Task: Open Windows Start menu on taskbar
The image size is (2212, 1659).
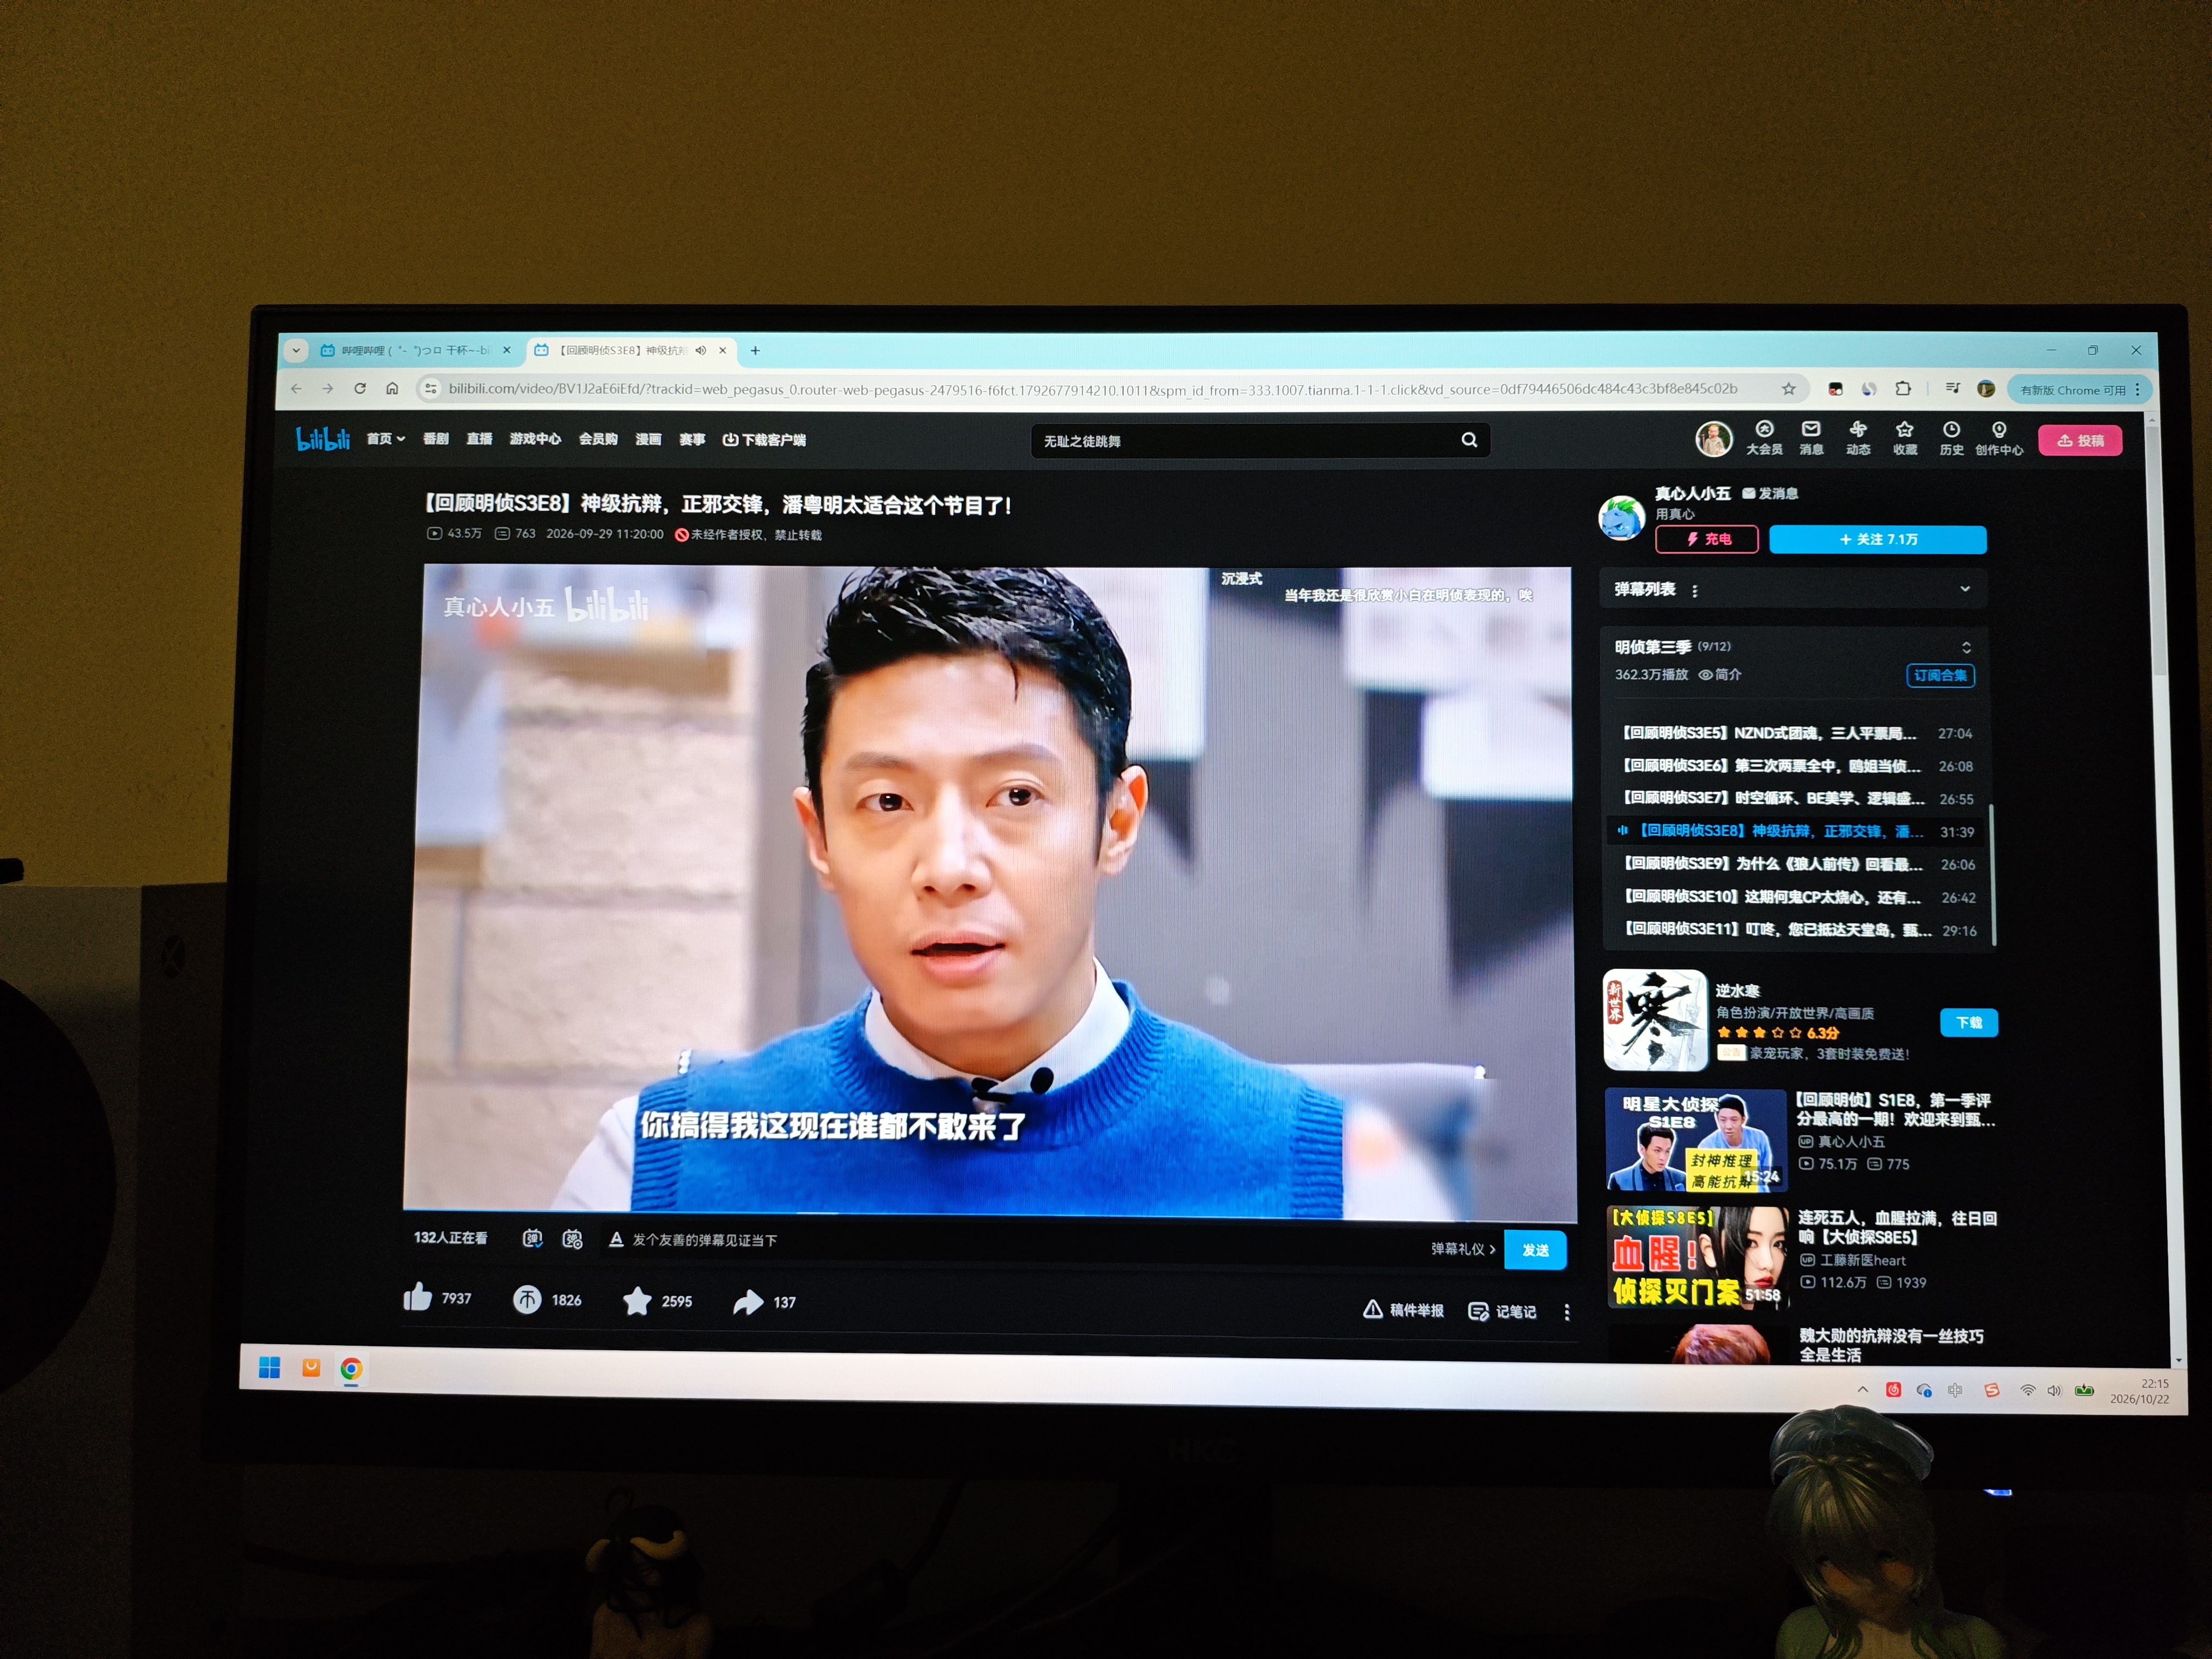Action: 269,1367
